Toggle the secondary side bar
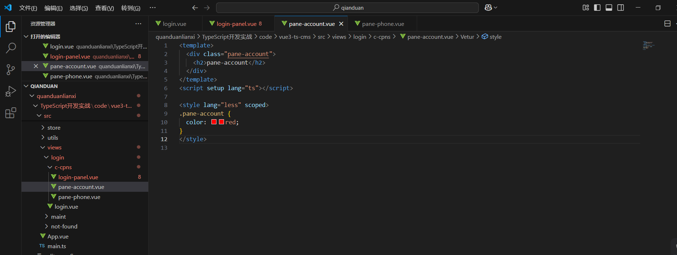 click(x=621, y=8)
